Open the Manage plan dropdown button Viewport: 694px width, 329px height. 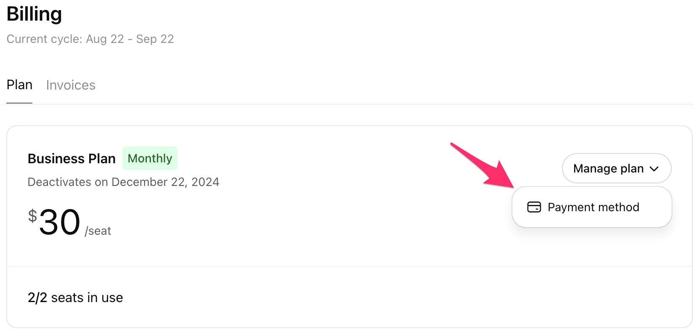(x=617, y=168)
